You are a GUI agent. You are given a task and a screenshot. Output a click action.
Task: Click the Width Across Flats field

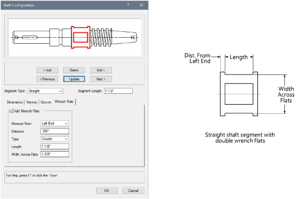[55, 154]
